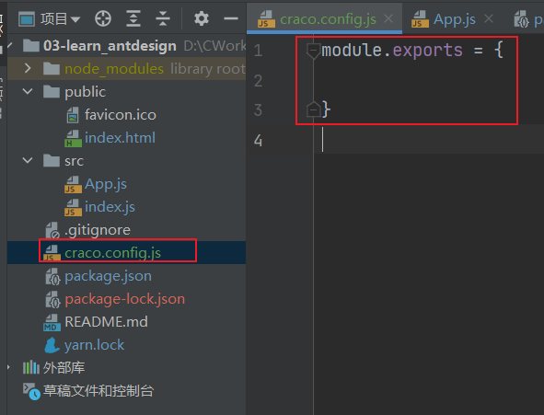Click the index.js JS file icon in tree
544x415 pixels.
pyautogui.click(x=73, y=207)
